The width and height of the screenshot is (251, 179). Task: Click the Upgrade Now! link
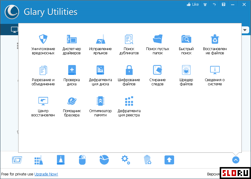(46, 174)
